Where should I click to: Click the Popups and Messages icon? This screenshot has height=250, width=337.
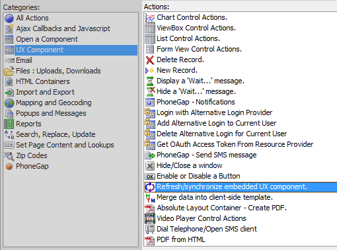tap(9, 114)
